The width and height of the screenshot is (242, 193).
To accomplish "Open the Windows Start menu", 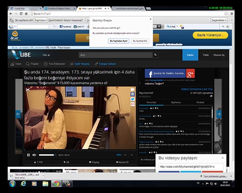I will (12, 184).
